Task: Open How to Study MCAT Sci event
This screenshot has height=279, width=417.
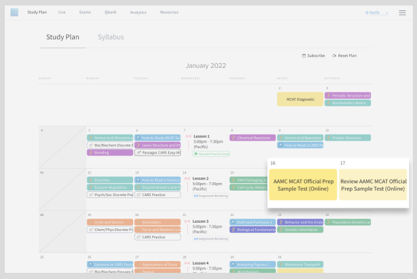Action: click(x=158, y=138)
